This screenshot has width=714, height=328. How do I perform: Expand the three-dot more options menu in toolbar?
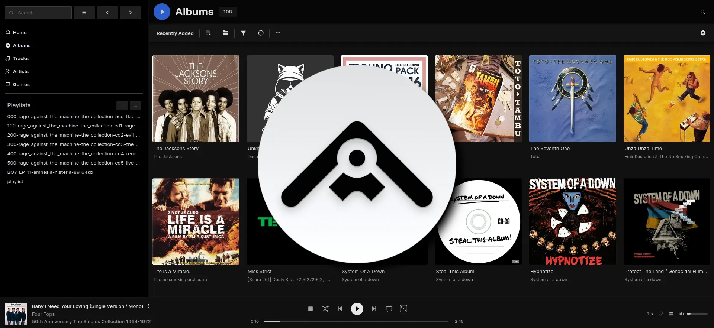(x=278, y=33)
